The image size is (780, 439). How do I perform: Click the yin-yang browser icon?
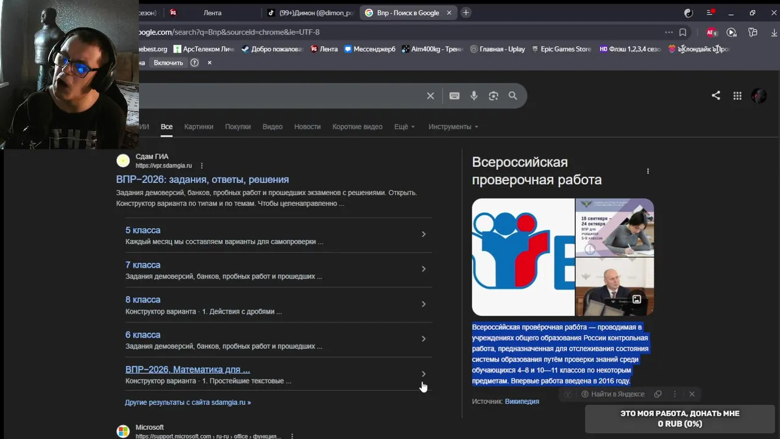click(689, 13)
